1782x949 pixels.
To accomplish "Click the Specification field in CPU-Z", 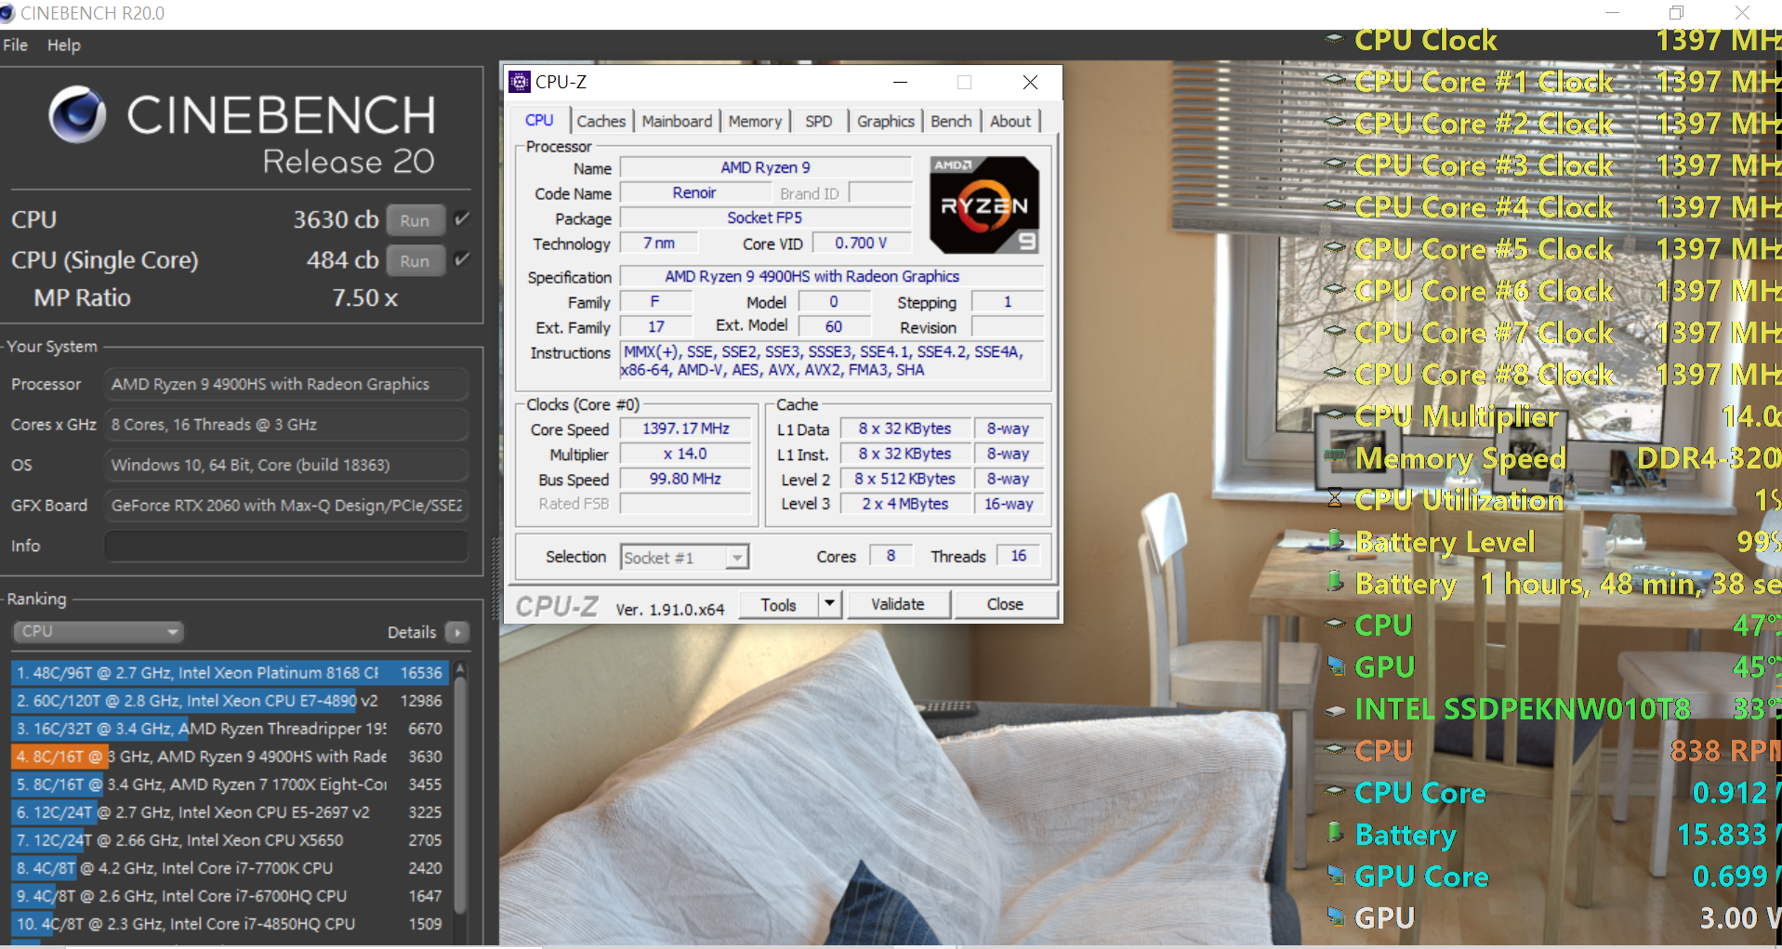I will (831, 276).
